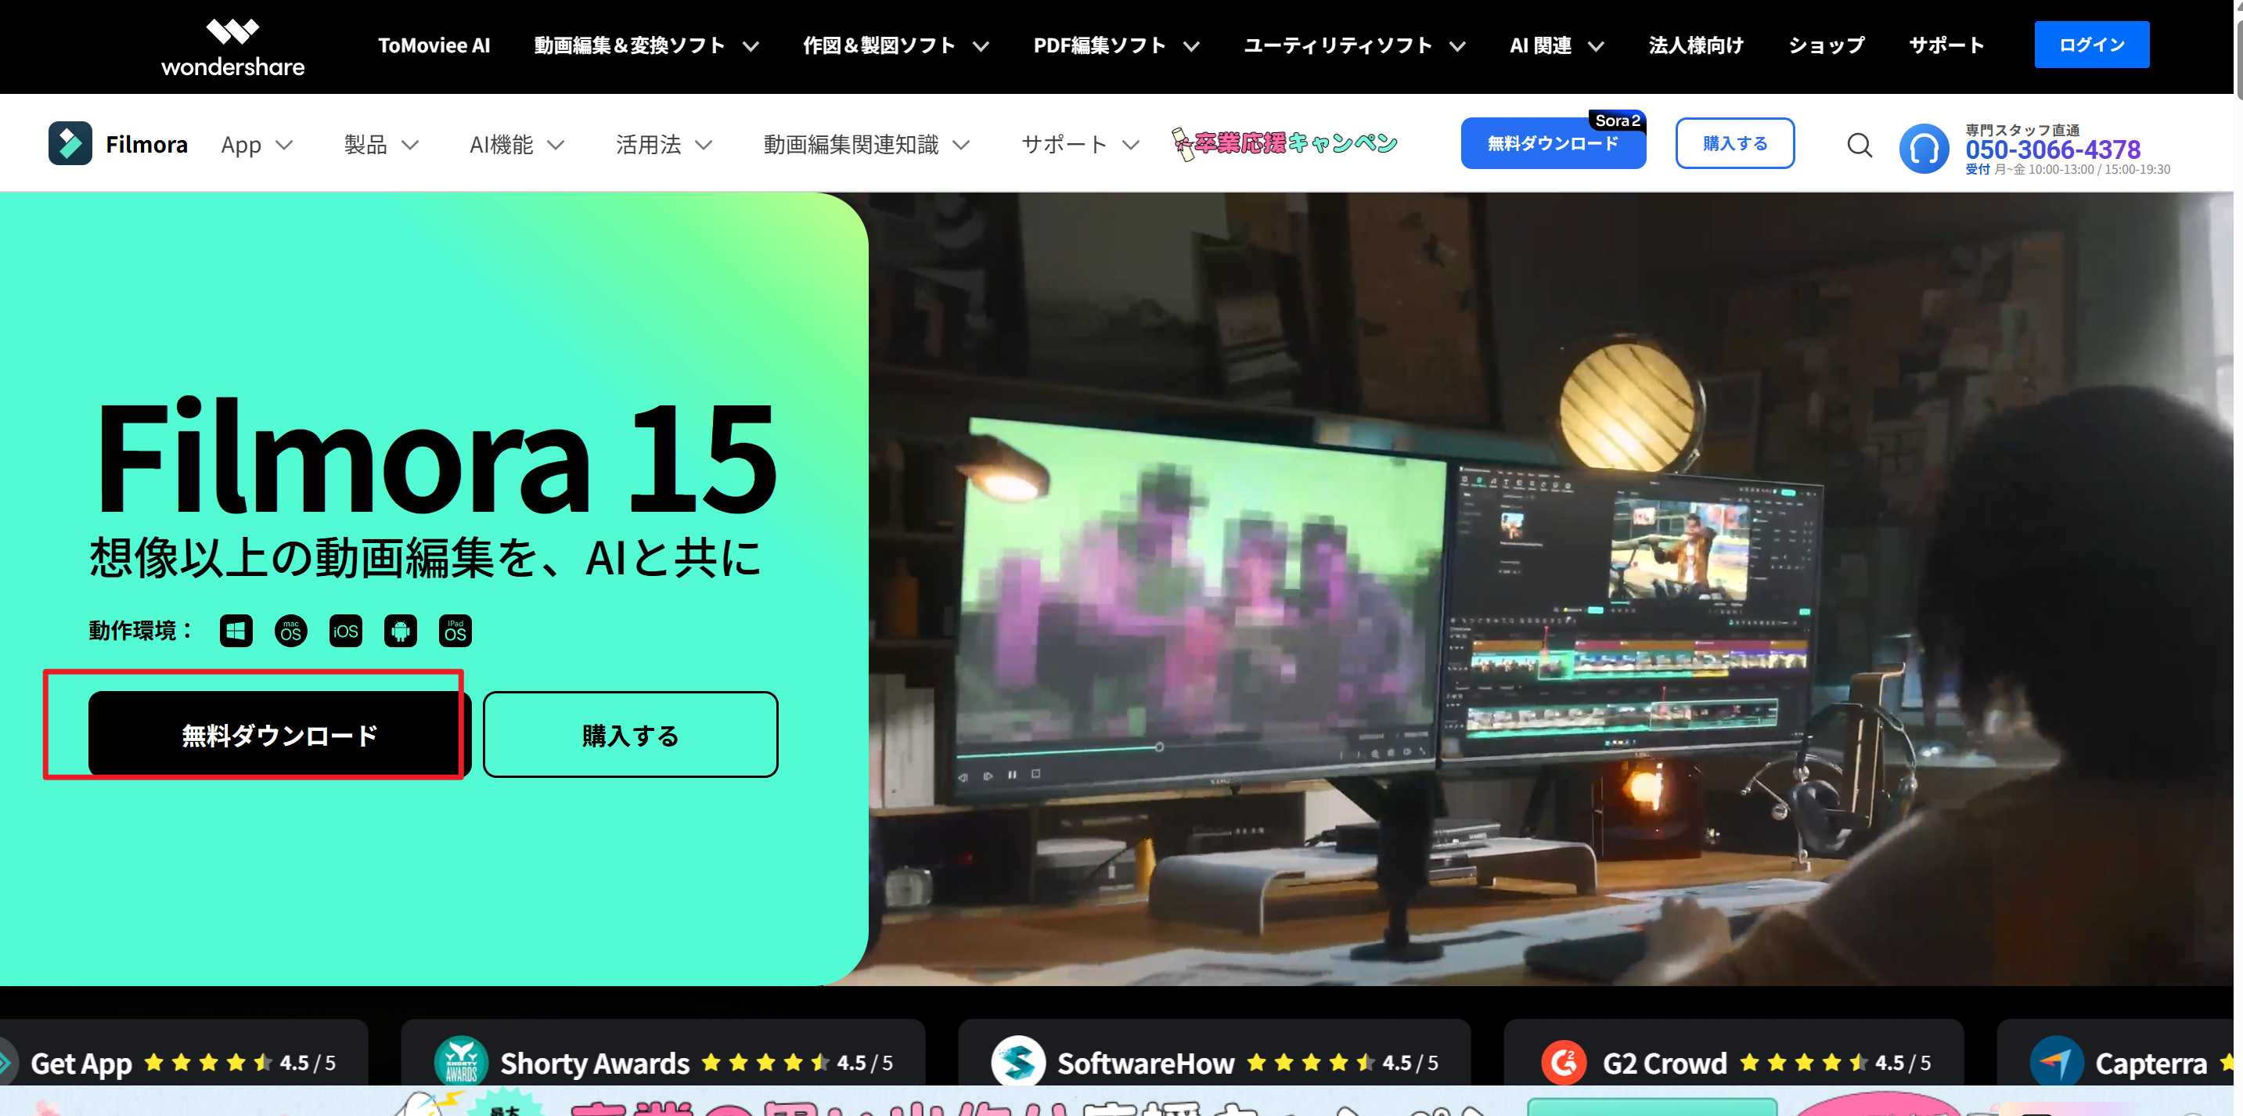Click the Filmora brand name

(x=146, y=145)
